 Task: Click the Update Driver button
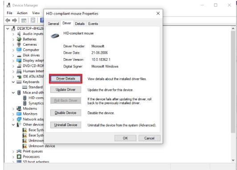point(65,90)
